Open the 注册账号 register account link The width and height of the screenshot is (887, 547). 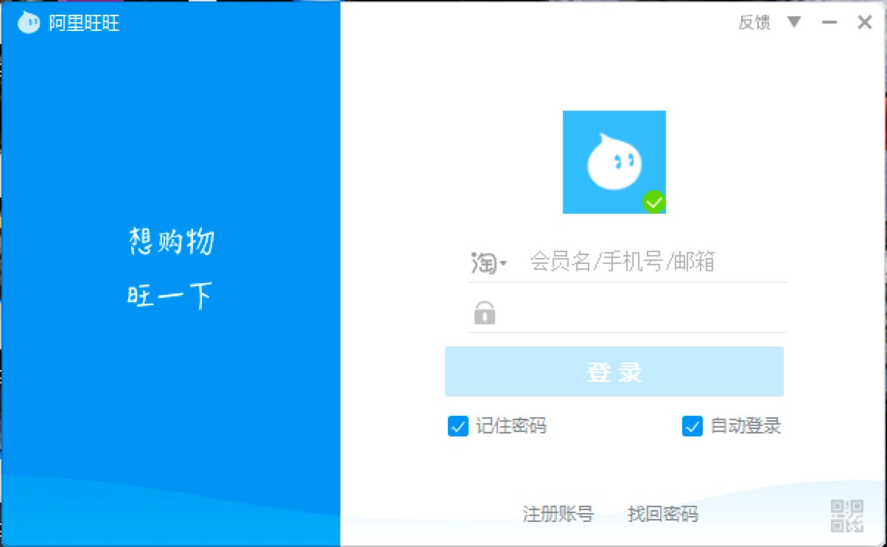pos(558,514)
